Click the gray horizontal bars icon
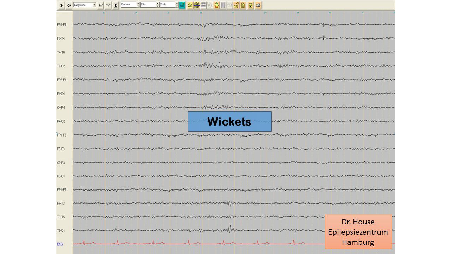The image size is (452, 254). [x=203, y=5]
